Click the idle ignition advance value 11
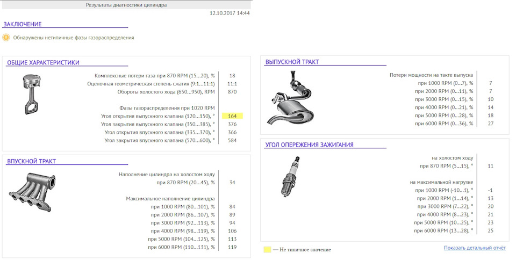This screenshot has height=260, width=516. click(x=490, y=166)
